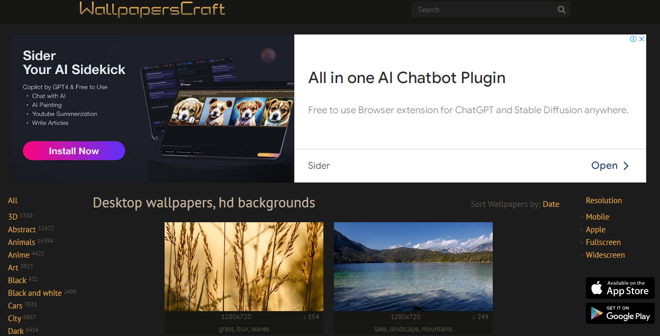Image resolution: width=660 pixels, height=336 pixels.
Task: Click the Install Now ad button
Action: pos(74,151)
